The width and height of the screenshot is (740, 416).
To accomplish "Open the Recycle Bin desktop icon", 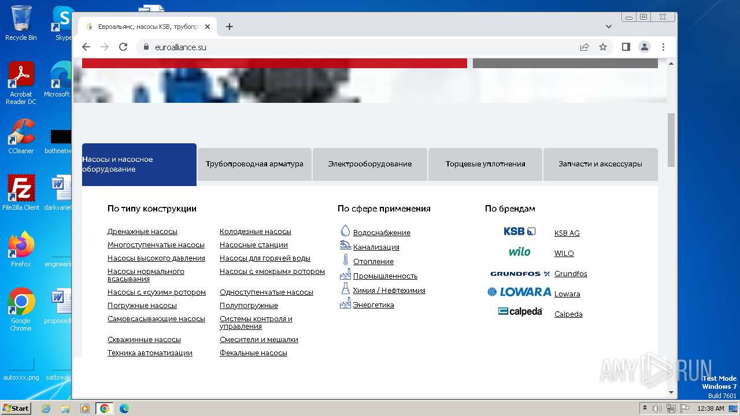I will point(21,23).
